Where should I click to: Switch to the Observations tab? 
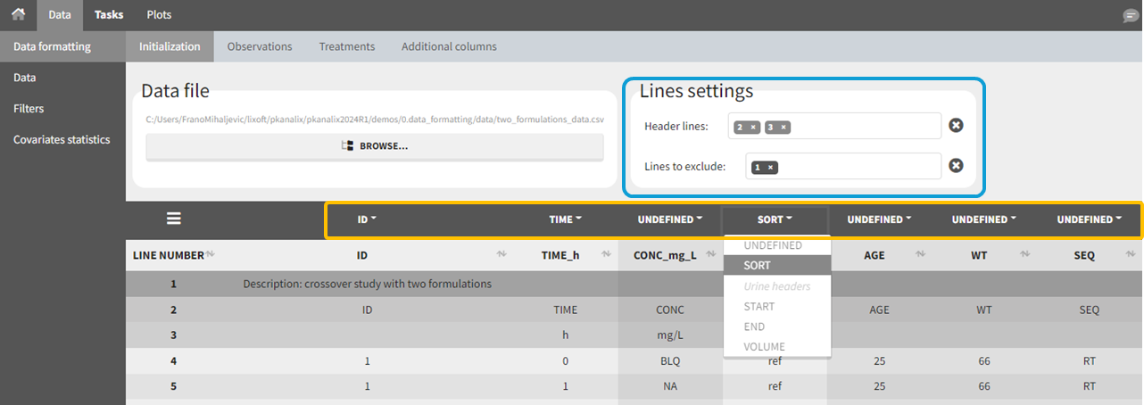click(x=260, y=46)
